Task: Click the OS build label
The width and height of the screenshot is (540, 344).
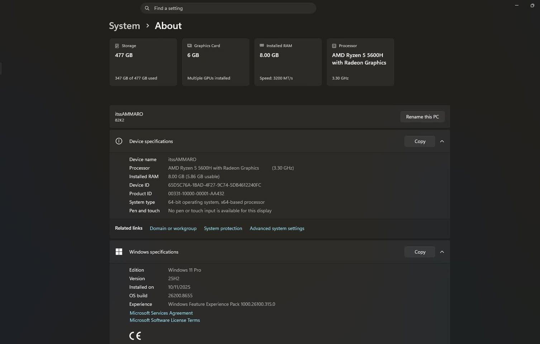Action: [x=138, y=296]
